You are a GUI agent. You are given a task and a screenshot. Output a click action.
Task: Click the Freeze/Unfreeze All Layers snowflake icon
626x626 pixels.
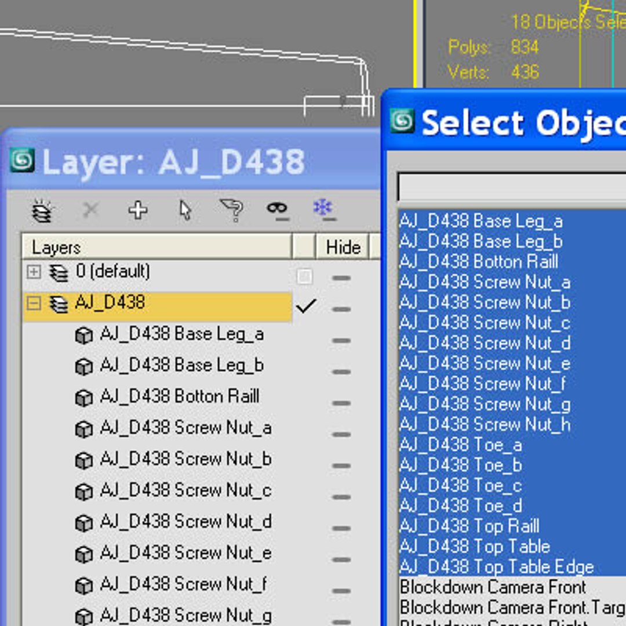tap(324, 210)
